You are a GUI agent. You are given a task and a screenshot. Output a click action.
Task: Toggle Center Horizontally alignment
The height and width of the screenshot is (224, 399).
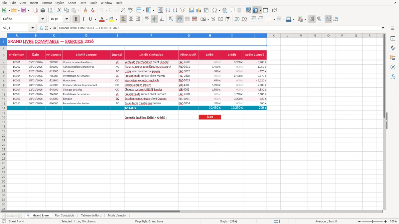coord(131,19)
